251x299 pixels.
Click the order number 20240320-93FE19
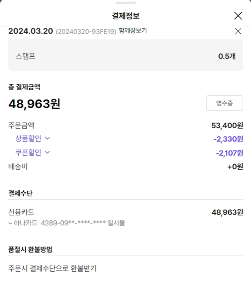click(x=86, y=31)
